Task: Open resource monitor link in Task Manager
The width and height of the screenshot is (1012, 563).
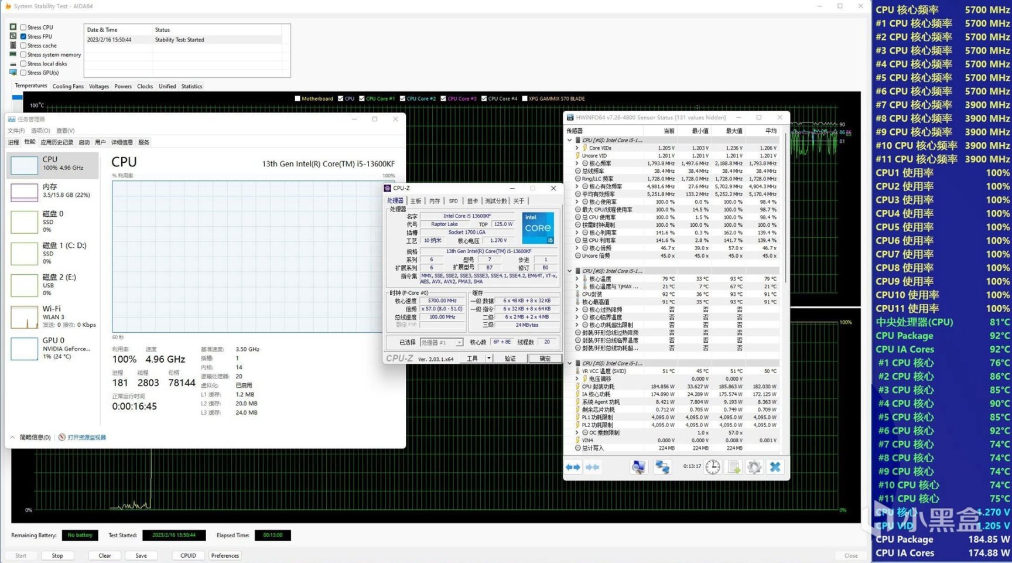Action: point(86,438)
